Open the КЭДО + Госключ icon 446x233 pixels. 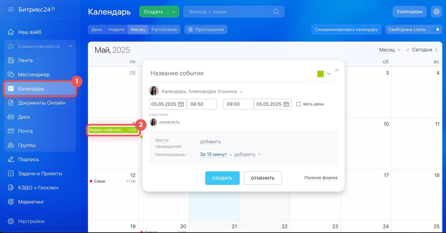11,188
